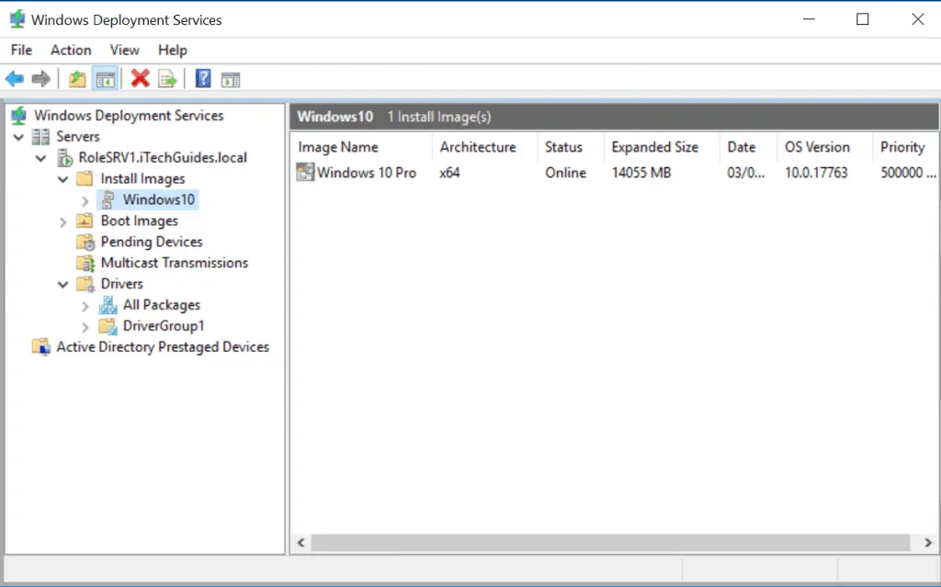Viewport: 941px width, 587px height.
Task: Collapse the Drivers tree node
Action: 63,284
